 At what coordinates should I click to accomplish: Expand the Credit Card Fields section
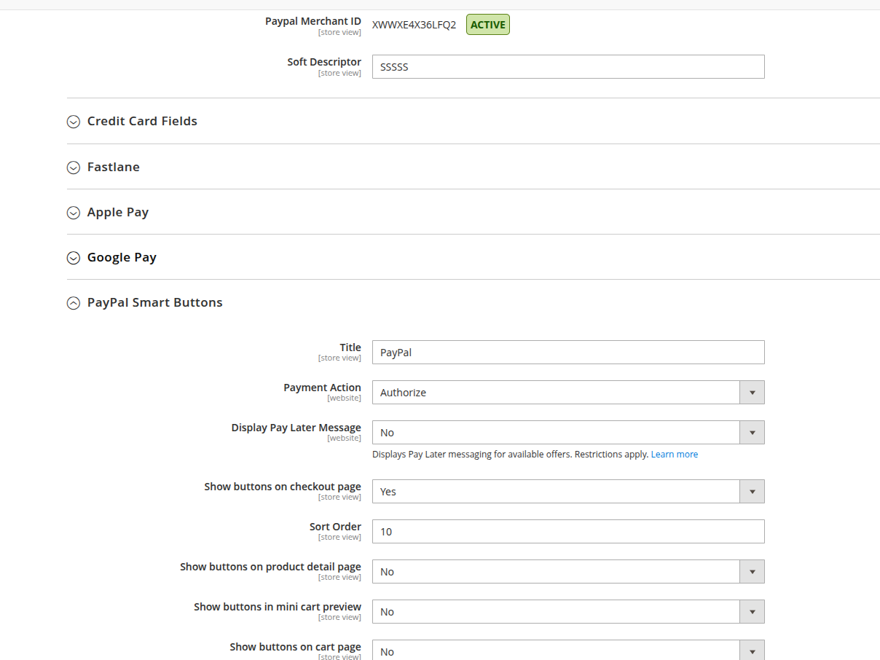pos(142,121)
